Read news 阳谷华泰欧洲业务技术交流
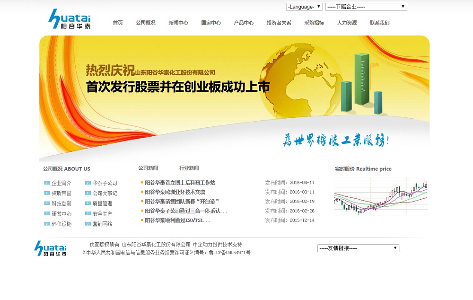The image size is (473, 300). 175,192
